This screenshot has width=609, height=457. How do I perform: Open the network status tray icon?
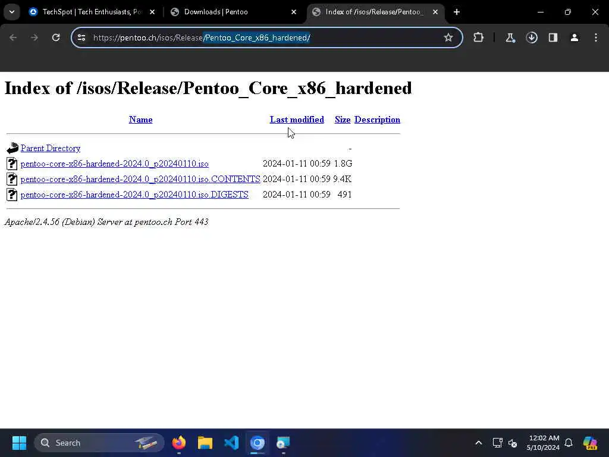(x=498, y=443)
